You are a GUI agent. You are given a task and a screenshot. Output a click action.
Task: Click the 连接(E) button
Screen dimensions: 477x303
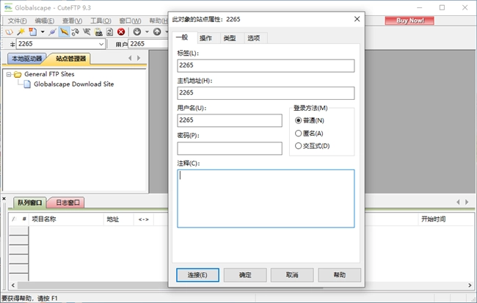click(198, 275)
